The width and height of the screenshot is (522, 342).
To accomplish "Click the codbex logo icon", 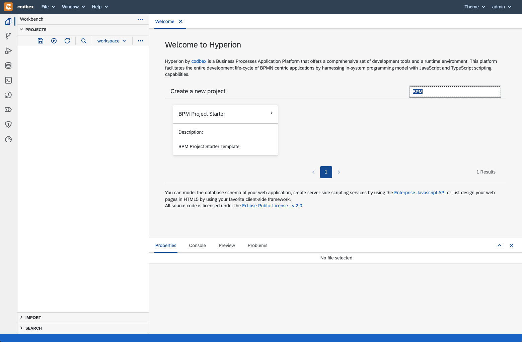I will coord(8,7).
